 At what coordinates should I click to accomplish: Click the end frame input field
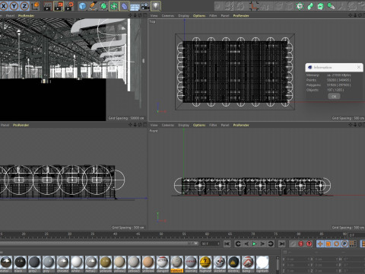tap(210, 244)
